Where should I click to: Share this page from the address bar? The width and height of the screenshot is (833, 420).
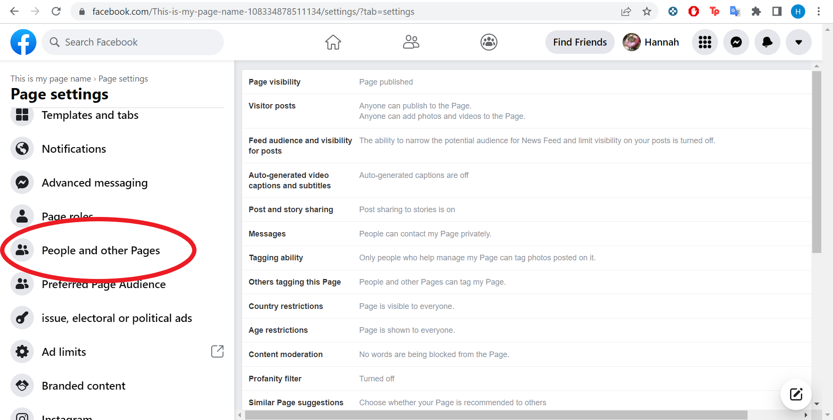(x=626, y=12)
